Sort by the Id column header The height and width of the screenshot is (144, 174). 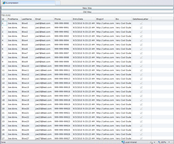(x=4, y=19)
